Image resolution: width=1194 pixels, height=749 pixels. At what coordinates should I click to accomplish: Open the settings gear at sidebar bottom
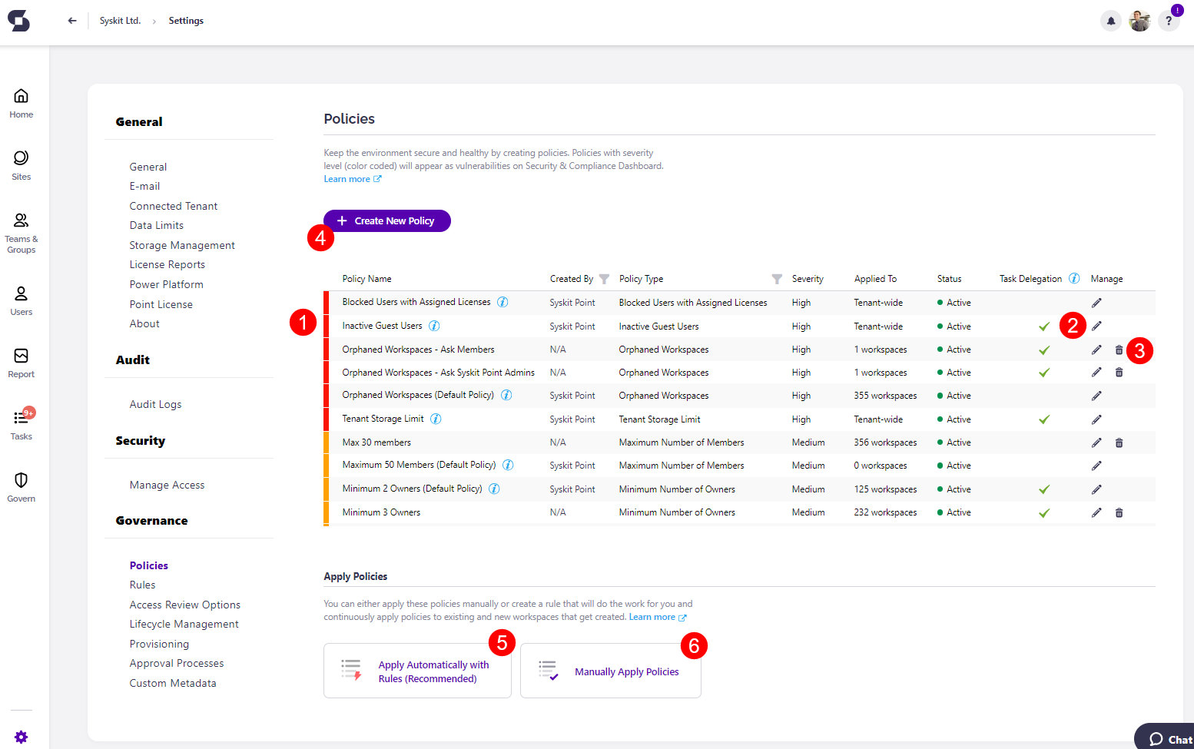pos(21,736)
